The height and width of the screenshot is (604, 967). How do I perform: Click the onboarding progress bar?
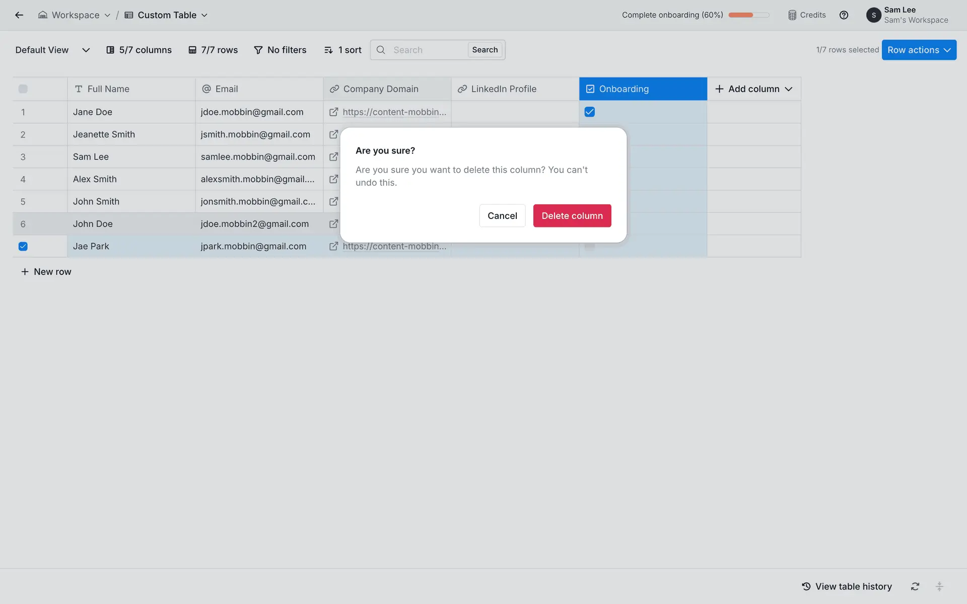(748, 15)
